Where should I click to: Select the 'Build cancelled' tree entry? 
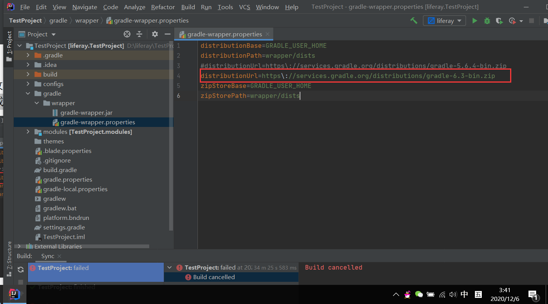click(214, 277)
